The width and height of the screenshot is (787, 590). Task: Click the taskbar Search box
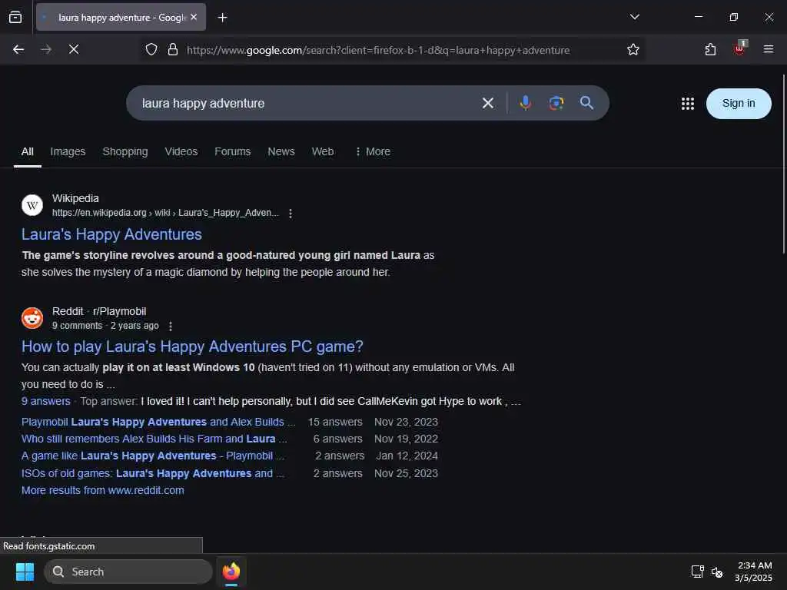(x=128, y=572)
